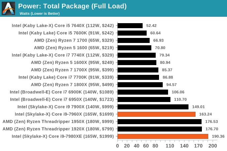Select the orange Core i9-7960X bar
This screenshot has height=151, width=227.
tap(156, 114)
